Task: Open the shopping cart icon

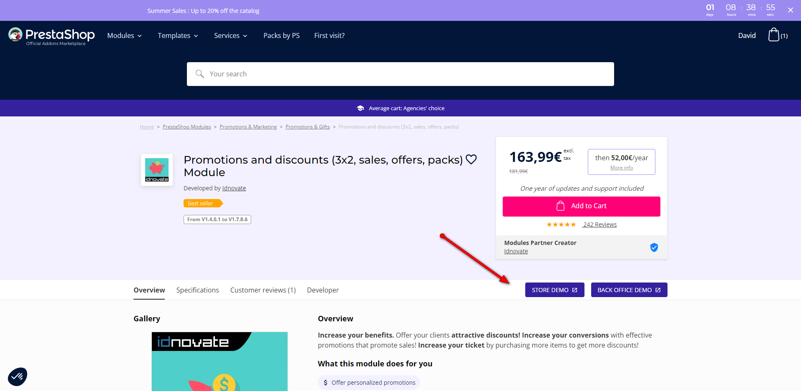Action: point(774,35)
